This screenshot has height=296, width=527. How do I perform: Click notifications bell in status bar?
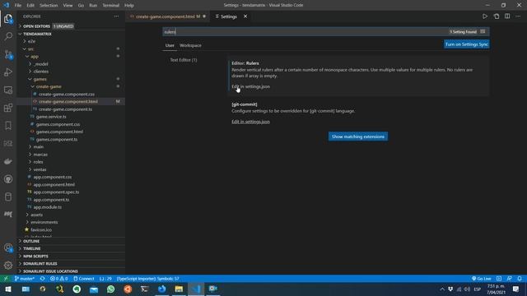click(x=520, y=279)
